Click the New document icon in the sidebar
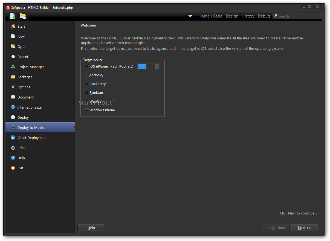The width and height of the screenshot is (330, 241). click(13, 36)
